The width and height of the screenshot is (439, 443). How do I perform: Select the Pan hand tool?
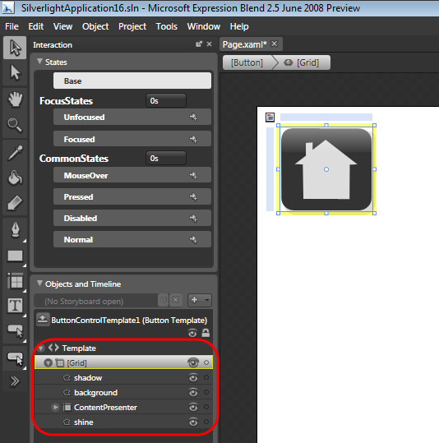[x=15, y=99]
